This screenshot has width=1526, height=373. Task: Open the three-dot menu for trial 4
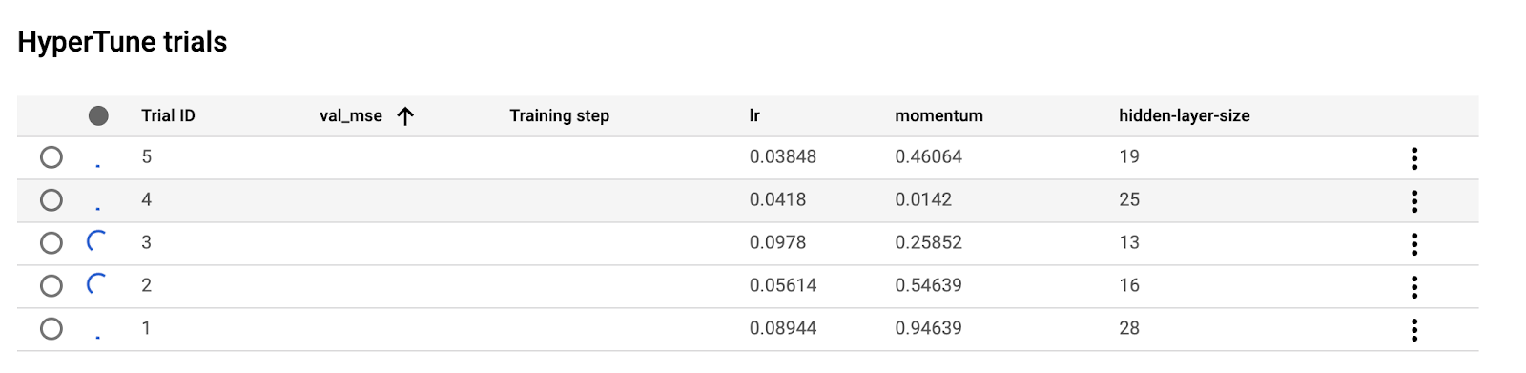1414,201
